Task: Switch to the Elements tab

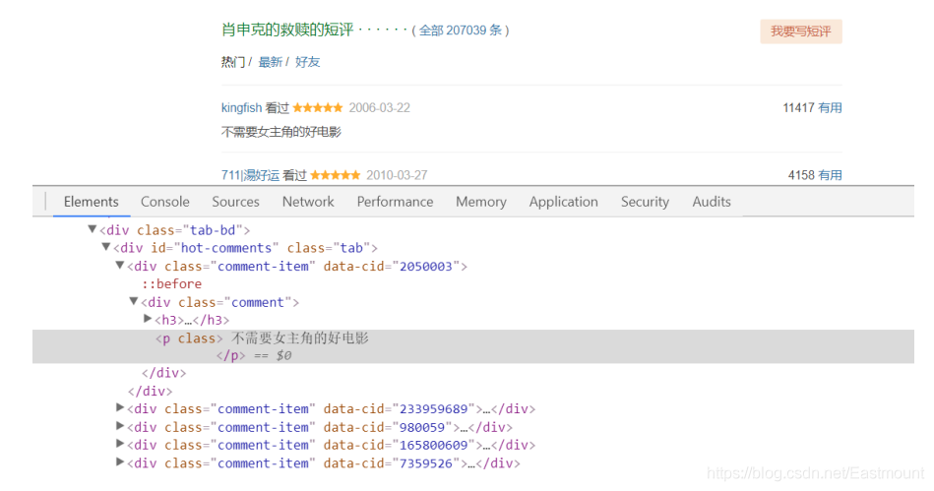Action: (x=92, y=202)
